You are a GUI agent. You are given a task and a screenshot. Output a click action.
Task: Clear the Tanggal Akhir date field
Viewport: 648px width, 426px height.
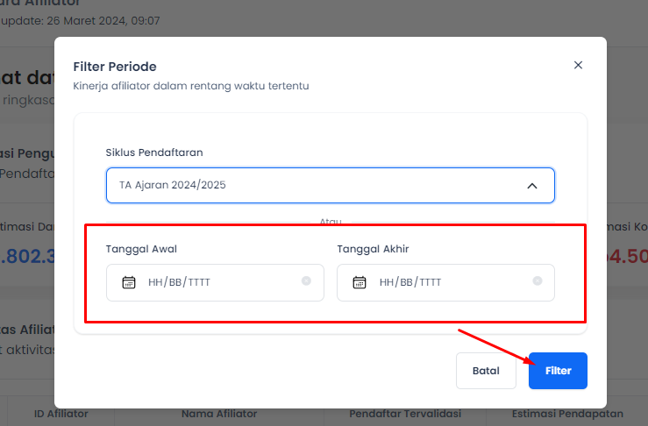coord(538,281)
